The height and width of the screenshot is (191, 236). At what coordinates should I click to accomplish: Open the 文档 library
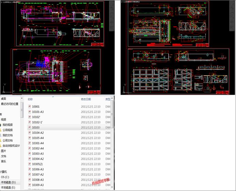coord(3,156)
